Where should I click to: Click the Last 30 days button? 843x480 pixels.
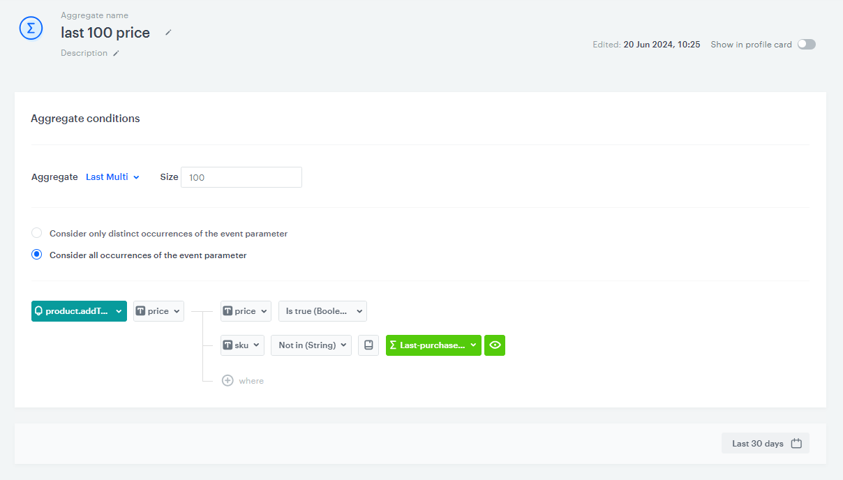tap(758, 444)
